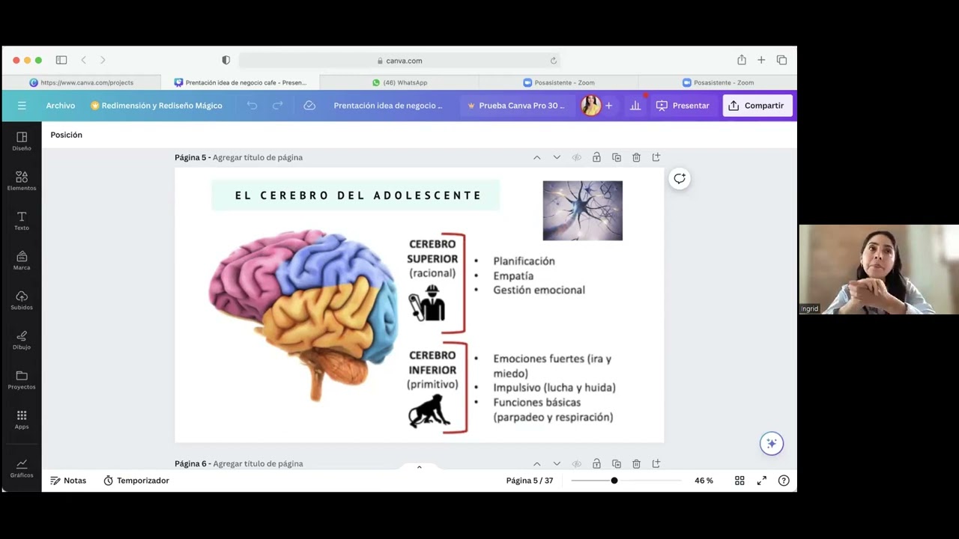Check cloud save status icon
This screenshot has height=539, width=959.
309,106
